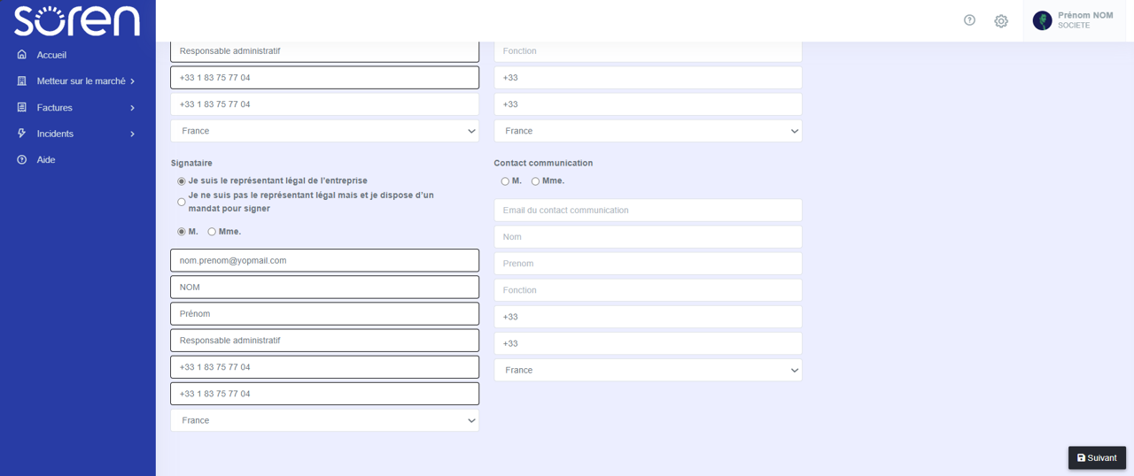Screen dimensions: 1134x476
Task: Open settings gear icon in header
Action: click(x=1001, y=21)
